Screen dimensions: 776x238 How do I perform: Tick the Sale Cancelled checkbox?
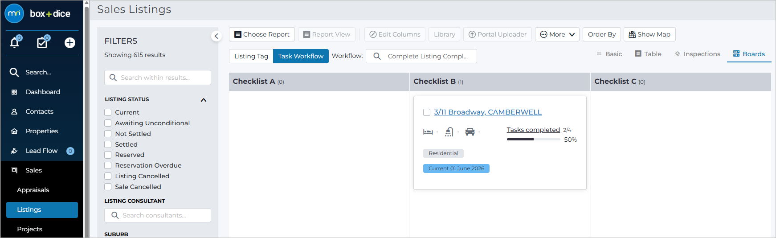pyautogui.click(x=108, y=187)
